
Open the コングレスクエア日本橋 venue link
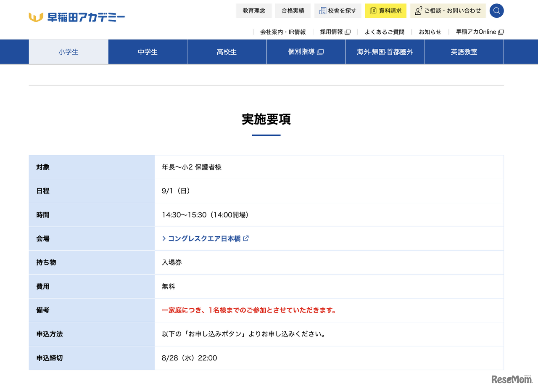(x=204, y=238)
